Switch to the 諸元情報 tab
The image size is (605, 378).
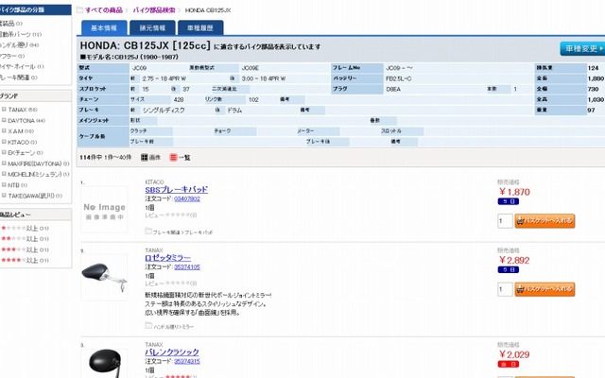pyautogui.click(x=152, y=28)
